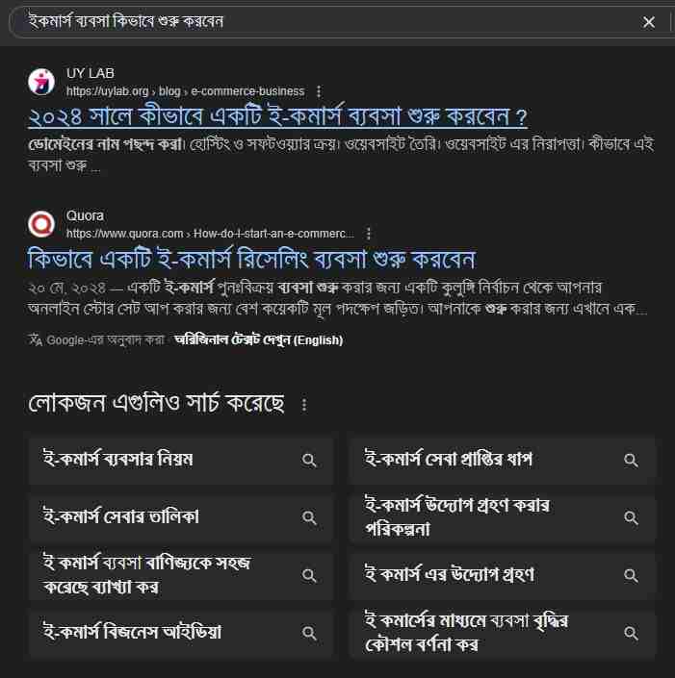Click the search icon for 'ই-কমার্স বিজনেস আইডিয়া'
The width and height of the screenshot is (675, 678).
[309, 633]
